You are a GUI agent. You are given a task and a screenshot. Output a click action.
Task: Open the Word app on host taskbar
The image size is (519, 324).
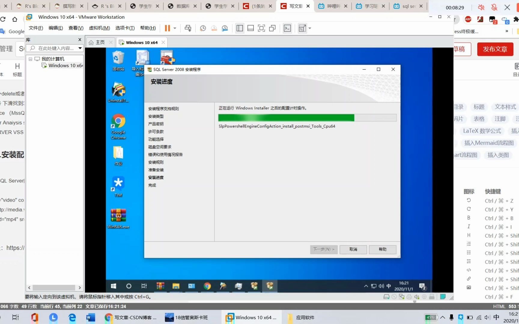tap(90, 317)
